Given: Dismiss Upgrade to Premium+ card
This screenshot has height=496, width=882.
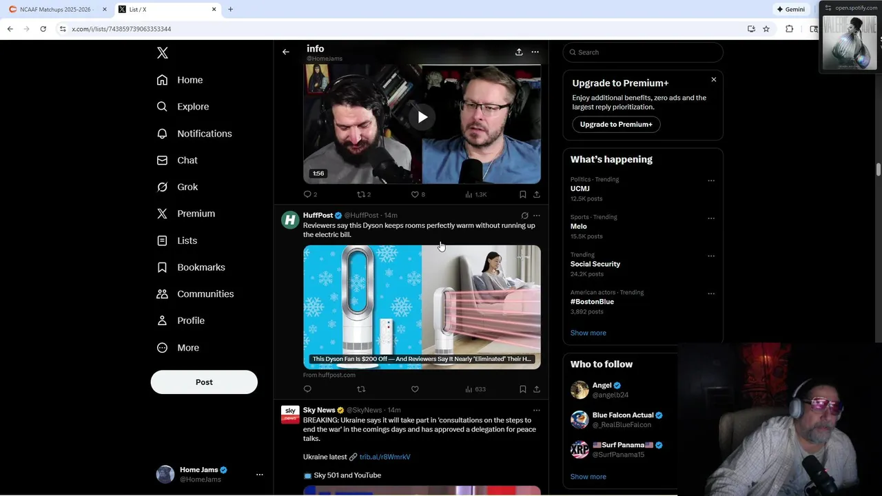Looking at the screenshot, I should coord(714,80).
